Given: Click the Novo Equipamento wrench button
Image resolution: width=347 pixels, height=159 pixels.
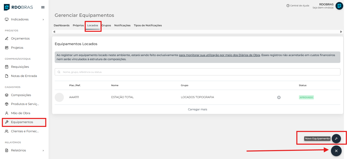Looking at the screenshot, I should [336, 139].
